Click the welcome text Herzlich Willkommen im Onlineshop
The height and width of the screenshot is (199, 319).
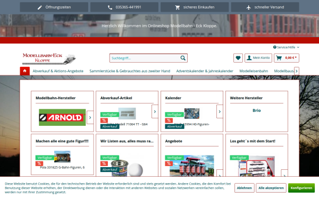tap(159, 26)
